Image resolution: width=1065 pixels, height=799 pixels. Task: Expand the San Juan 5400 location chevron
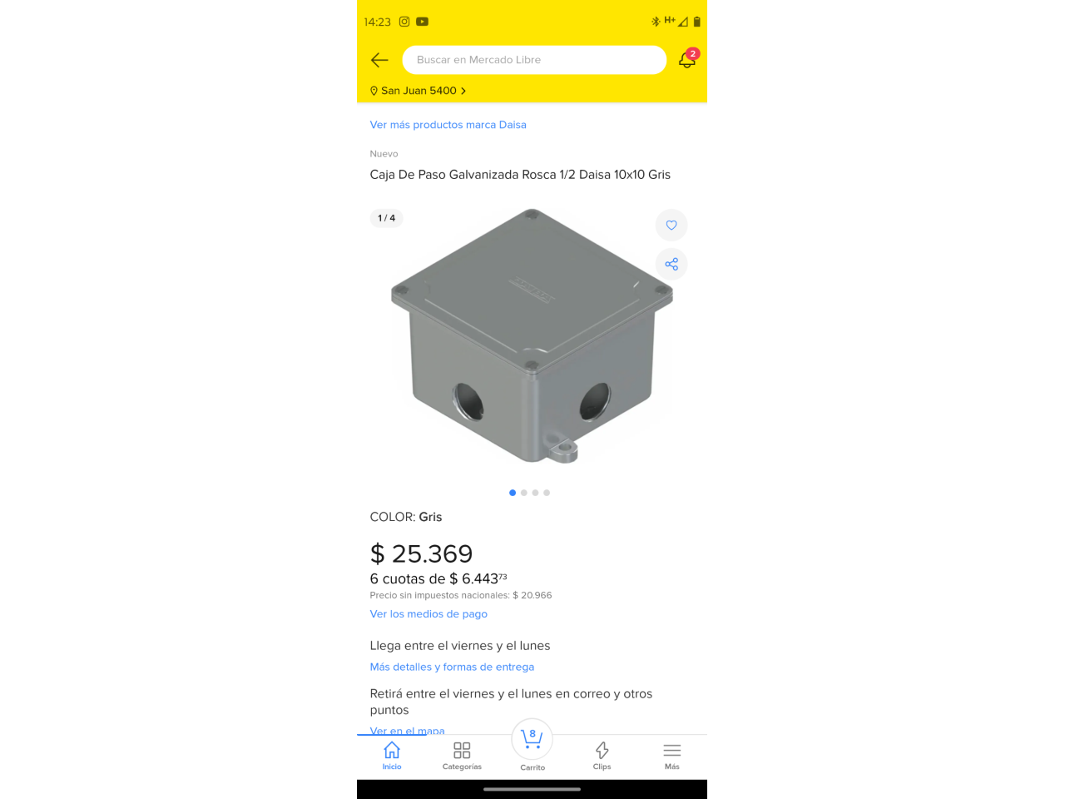(x=463, y=91)
